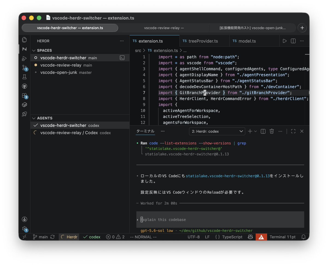Add new window tab with plus button
This screenshot has height=265, width=328.
[302, 28]
